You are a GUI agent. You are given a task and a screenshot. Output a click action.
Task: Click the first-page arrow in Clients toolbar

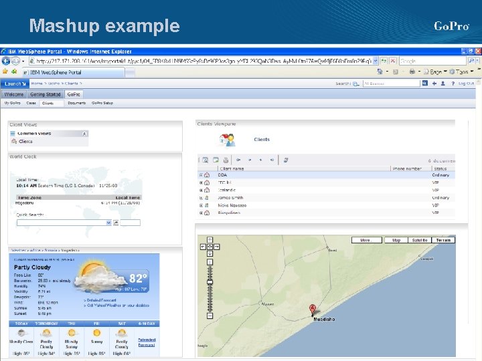238,160
